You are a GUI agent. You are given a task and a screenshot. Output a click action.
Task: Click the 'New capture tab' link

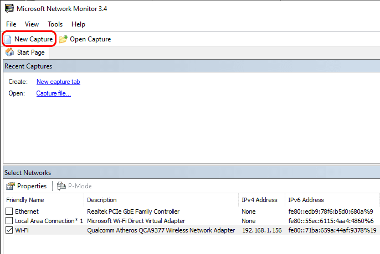coord(58,82)
